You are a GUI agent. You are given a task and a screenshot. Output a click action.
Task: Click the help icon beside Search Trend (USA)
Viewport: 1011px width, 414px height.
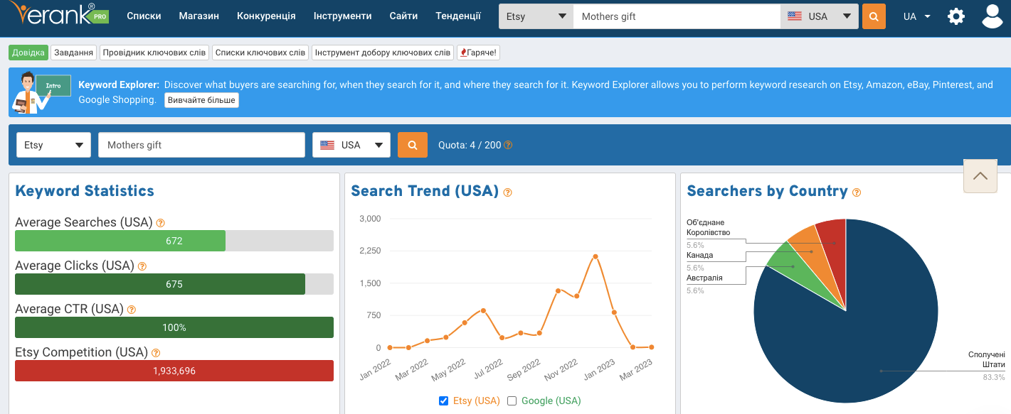[507, 192]
